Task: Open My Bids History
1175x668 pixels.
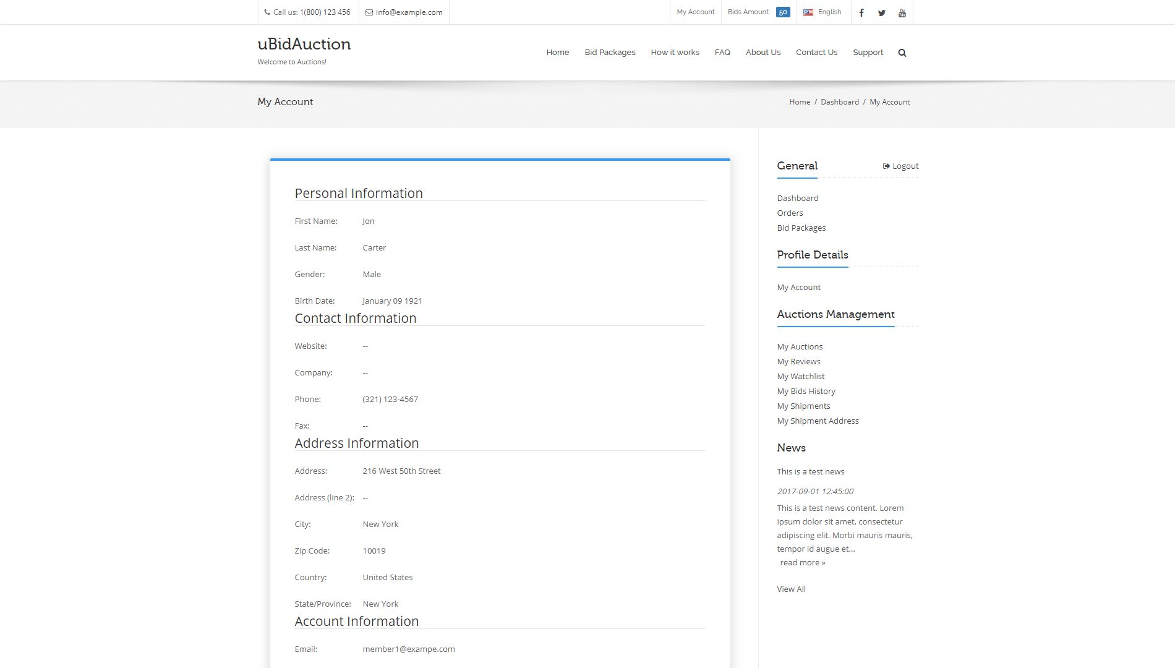Action: 806,391
